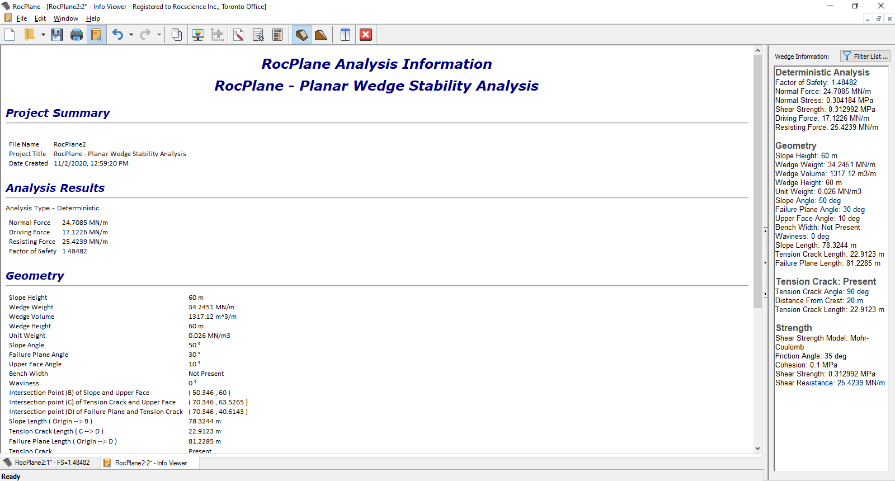Open a file with the folder icon
This screenshot has width=895, height=481.
pos(30,35)
